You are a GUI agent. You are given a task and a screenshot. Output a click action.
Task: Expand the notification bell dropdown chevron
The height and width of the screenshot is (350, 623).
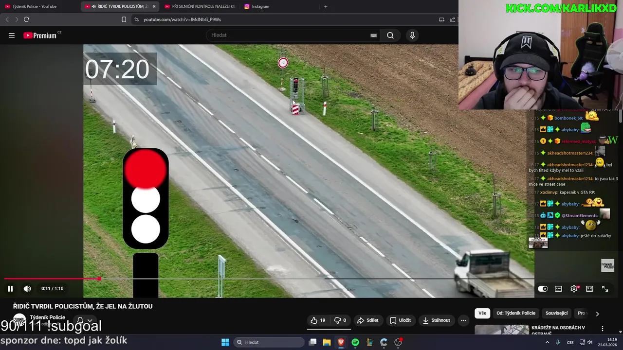click(x=90, y=321)
